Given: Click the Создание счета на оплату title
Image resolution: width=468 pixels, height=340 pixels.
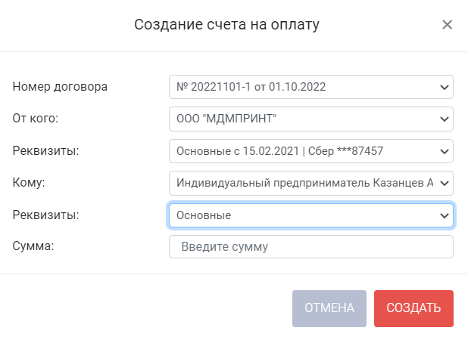Looking at the screenshot, I should coord(227,25).
